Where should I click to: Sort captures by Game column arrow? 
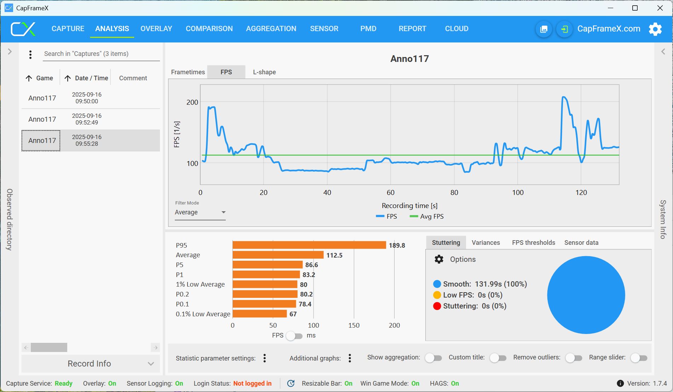(x=29, y=78)
